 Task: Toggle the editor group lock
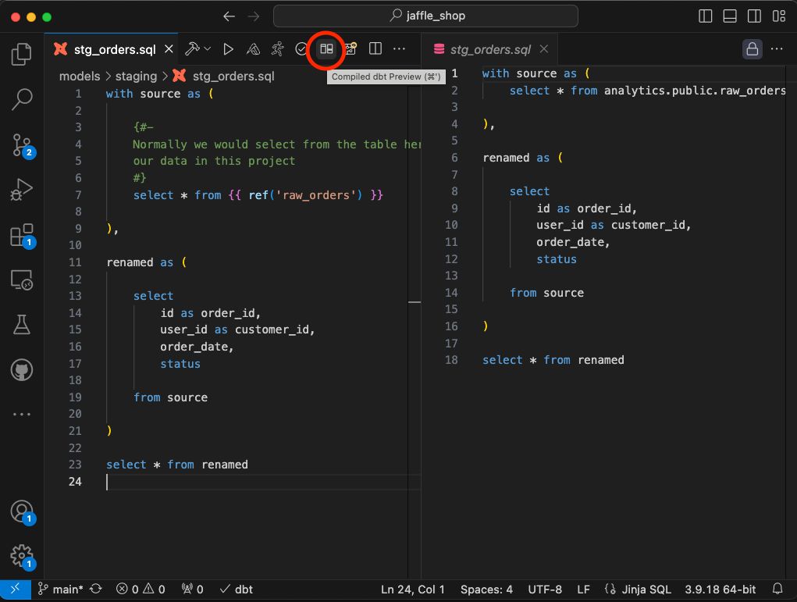click(x=752, y=49)
